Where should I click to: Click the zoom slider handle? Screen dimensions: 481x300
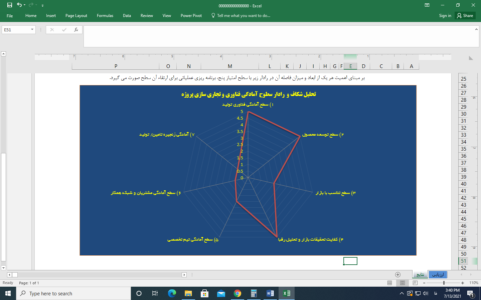pos(444,283)
